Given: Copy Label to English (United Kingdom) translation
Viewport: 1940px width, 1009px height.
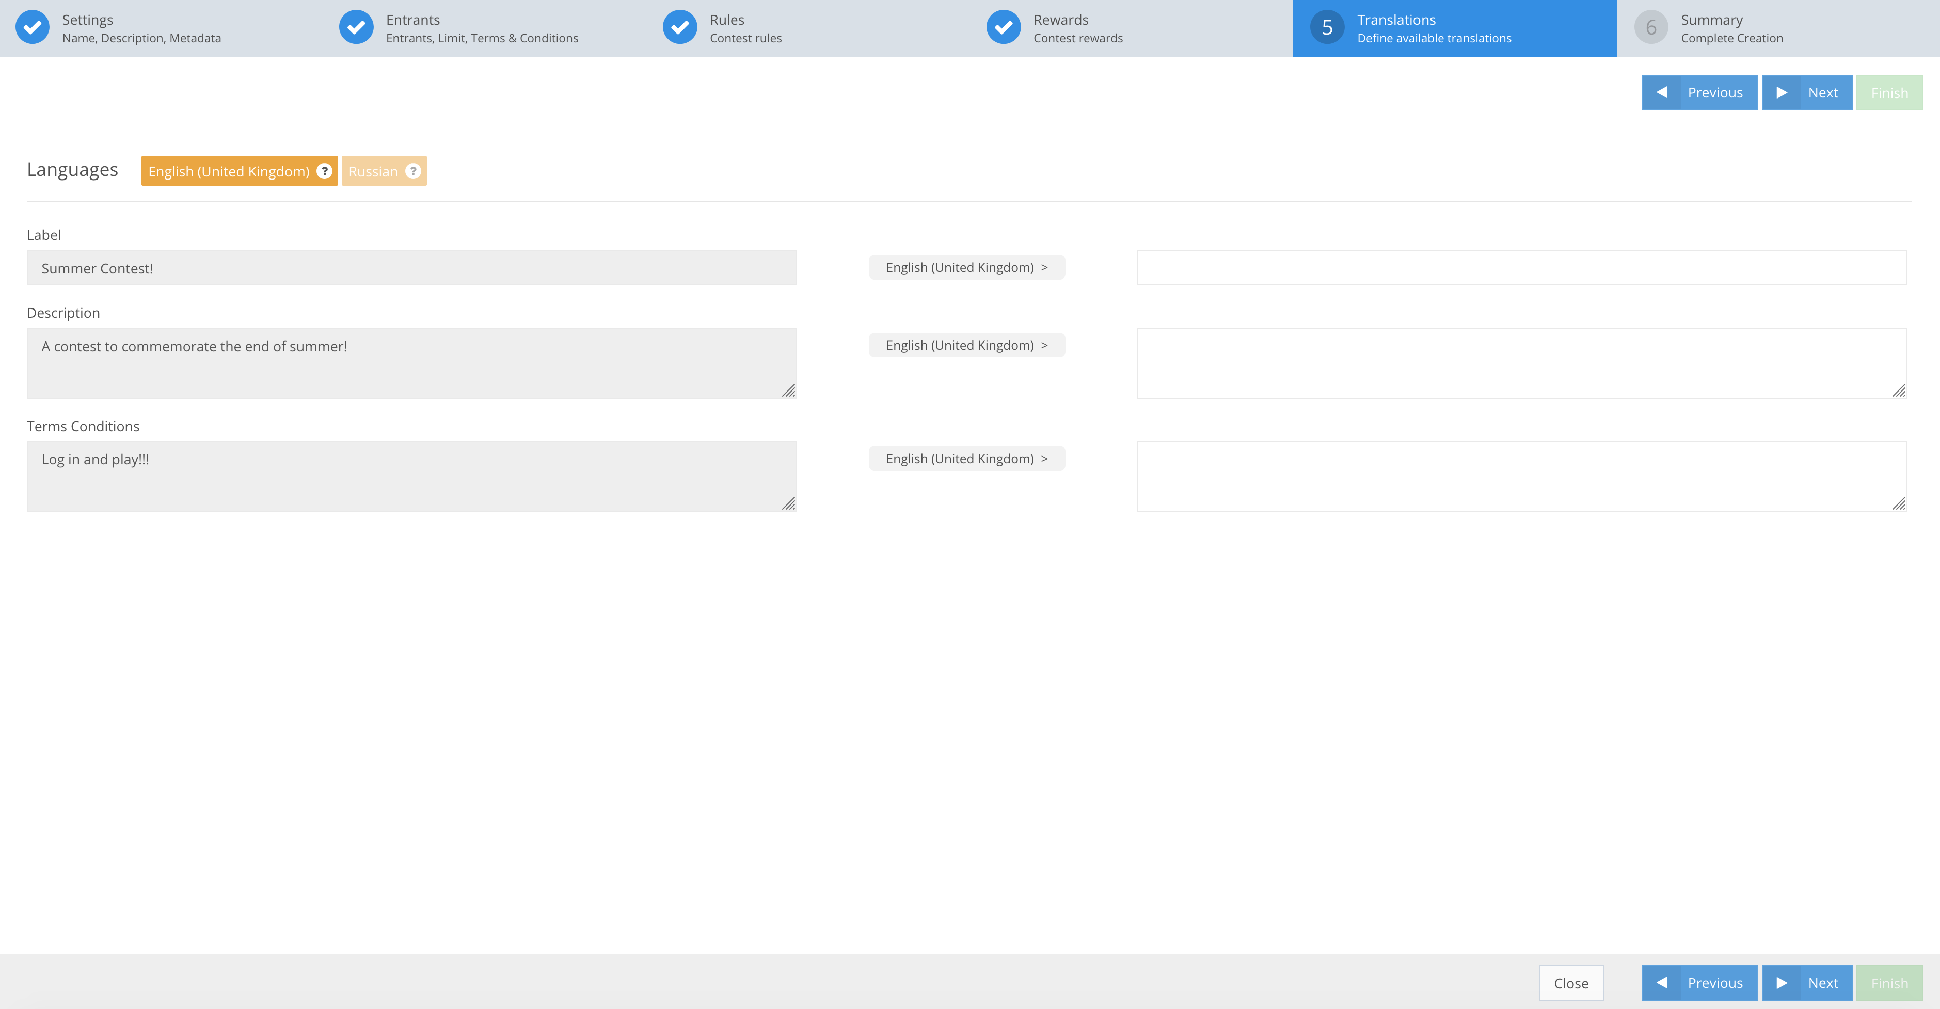Looking at the screenshot, I should [x=967, y=267].
